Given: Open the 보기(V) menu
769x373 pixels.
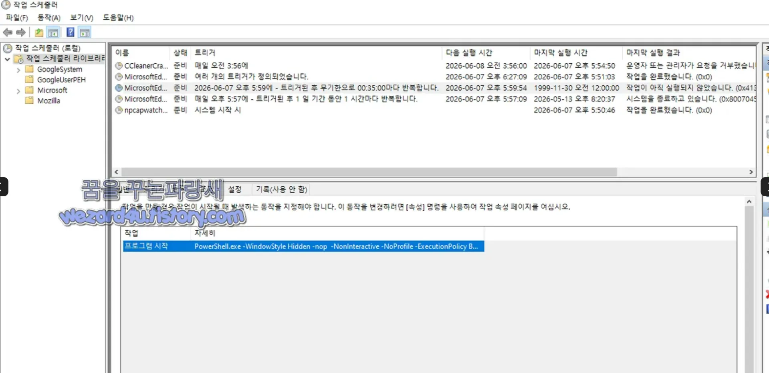Looking at the screenshot, I should pos(82,18).
